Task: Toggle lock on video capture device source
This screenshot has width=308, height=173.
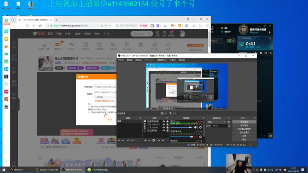Action: coord(167,121)
